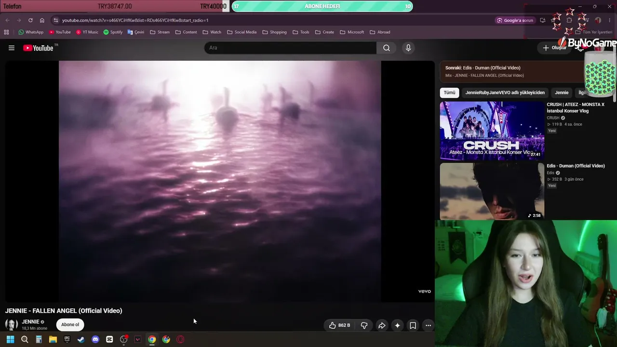The height and width of the screenshot is (347, 617).
Task: Open Calculator from the taskbar
Action: tap(39, 339)
